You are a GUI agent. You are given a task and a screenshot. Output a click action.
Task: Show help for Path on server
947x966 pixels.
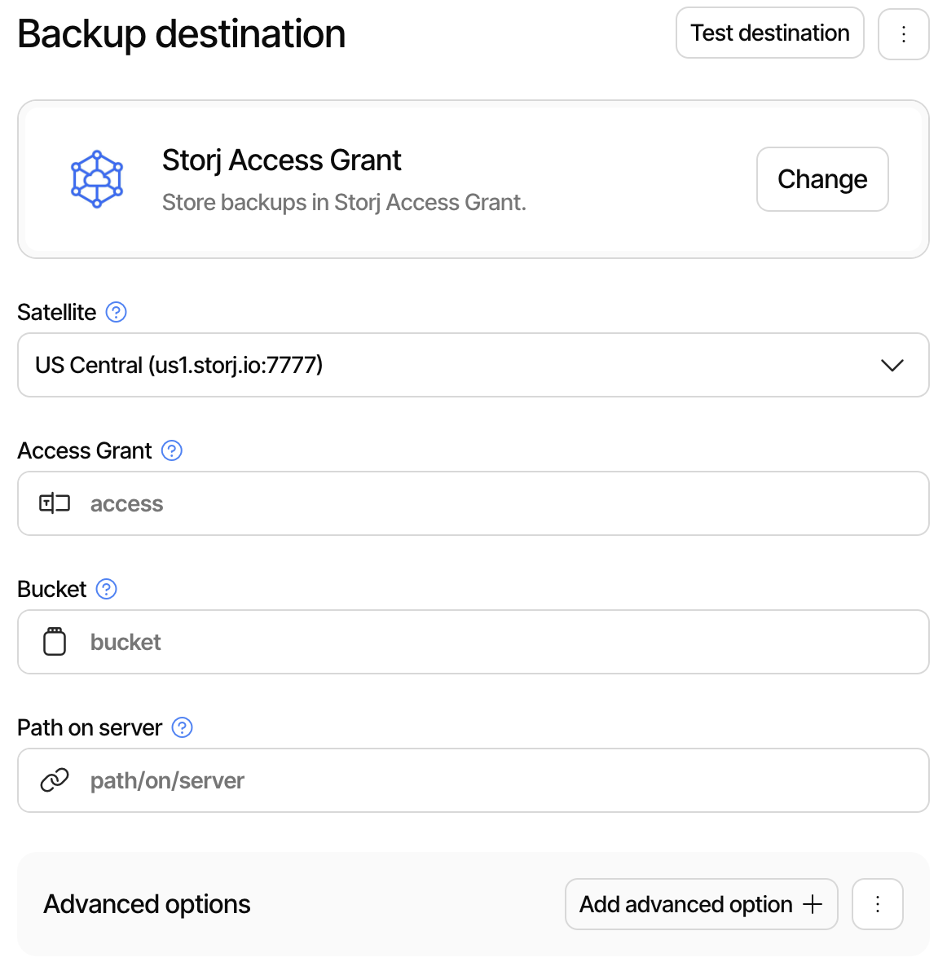(182, 727)
